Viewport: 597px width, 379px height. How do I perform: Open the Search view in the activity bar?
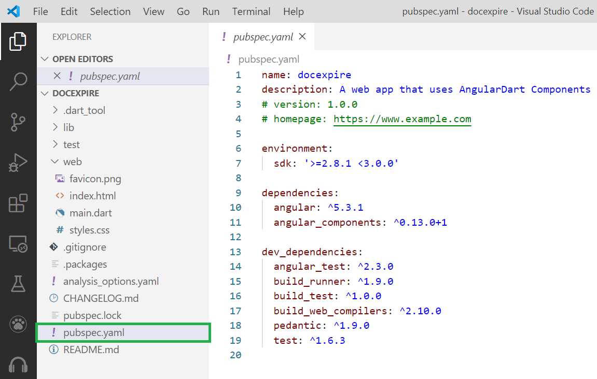pos(18,81)
